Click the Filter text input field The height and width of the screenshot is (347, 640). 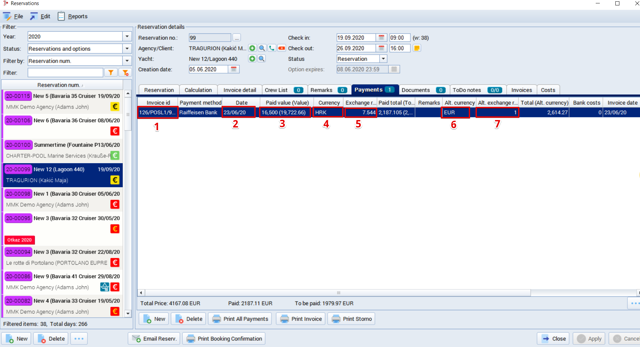click(x=66, y=73)
